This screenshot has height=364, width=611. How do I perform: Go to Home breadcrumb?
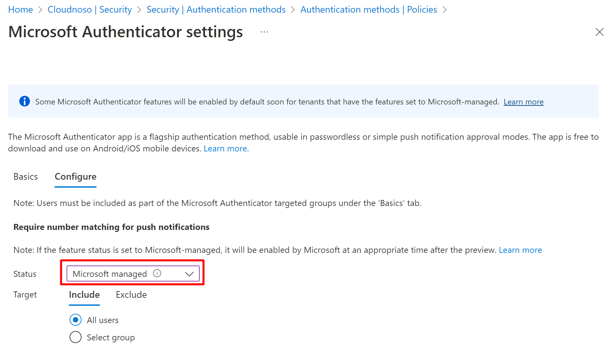point(21,10)
